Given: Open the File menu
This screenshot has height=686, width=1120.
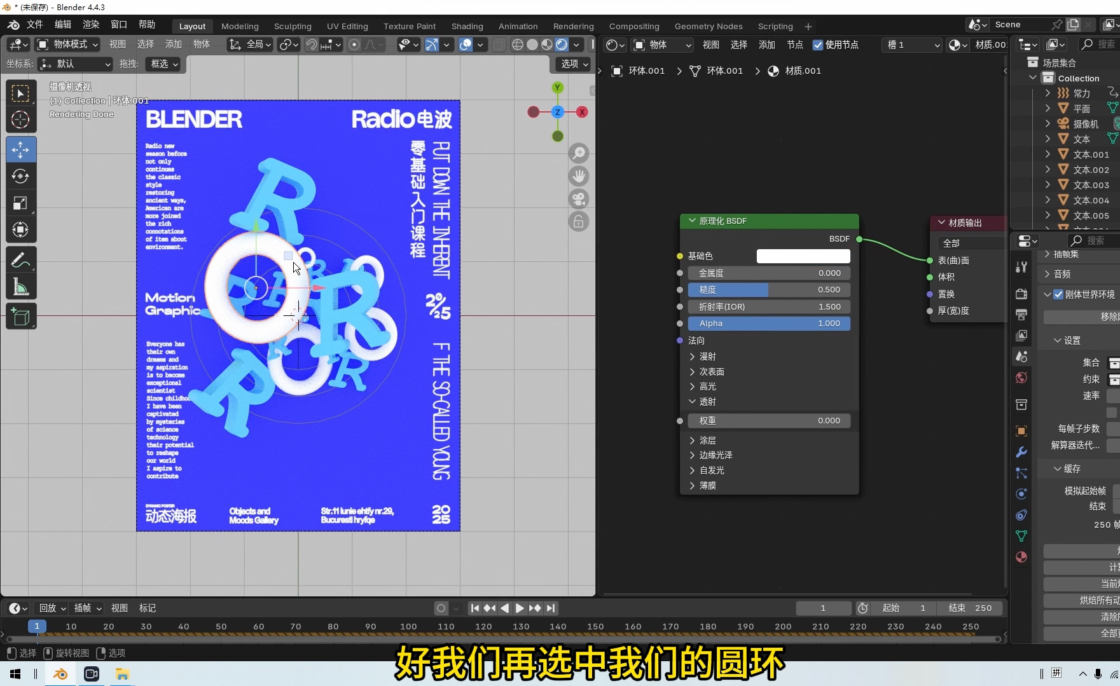Looking at the screenshot, I should pyautogui.click(x=35, y=25).
